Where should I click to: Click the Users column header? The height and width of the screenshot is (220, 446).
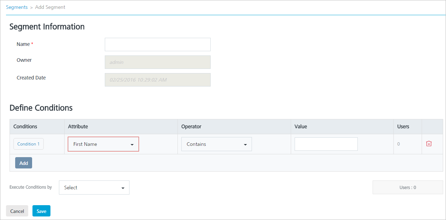pyautogui.click(x=403, y=126)
